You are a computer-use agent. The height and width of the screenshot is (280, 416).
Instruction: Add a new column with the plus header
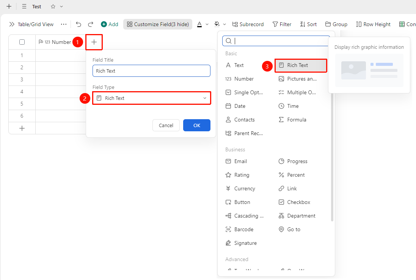click(94, 42)
